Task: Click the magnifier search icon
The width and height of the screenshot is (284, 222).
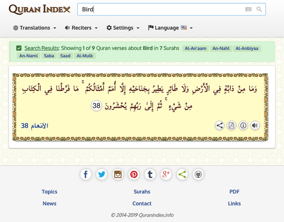Action: click(259, 9)
